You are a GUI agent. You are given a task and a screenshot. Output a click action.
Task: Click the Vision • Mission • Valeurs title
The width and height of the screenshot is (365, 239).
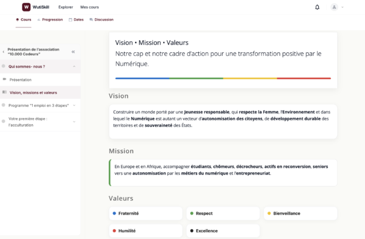(151, 43)
